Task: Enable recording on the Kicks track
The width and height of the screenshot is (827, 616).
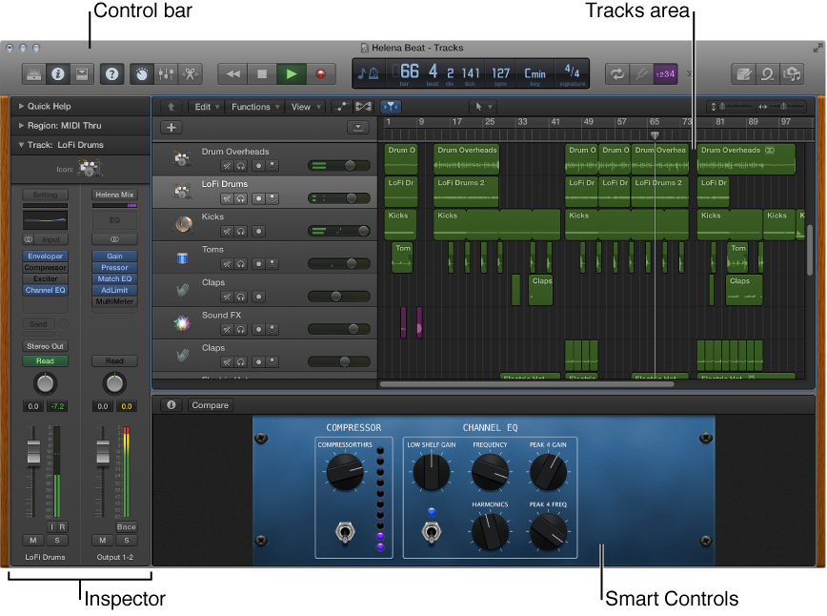Action: 259,231
